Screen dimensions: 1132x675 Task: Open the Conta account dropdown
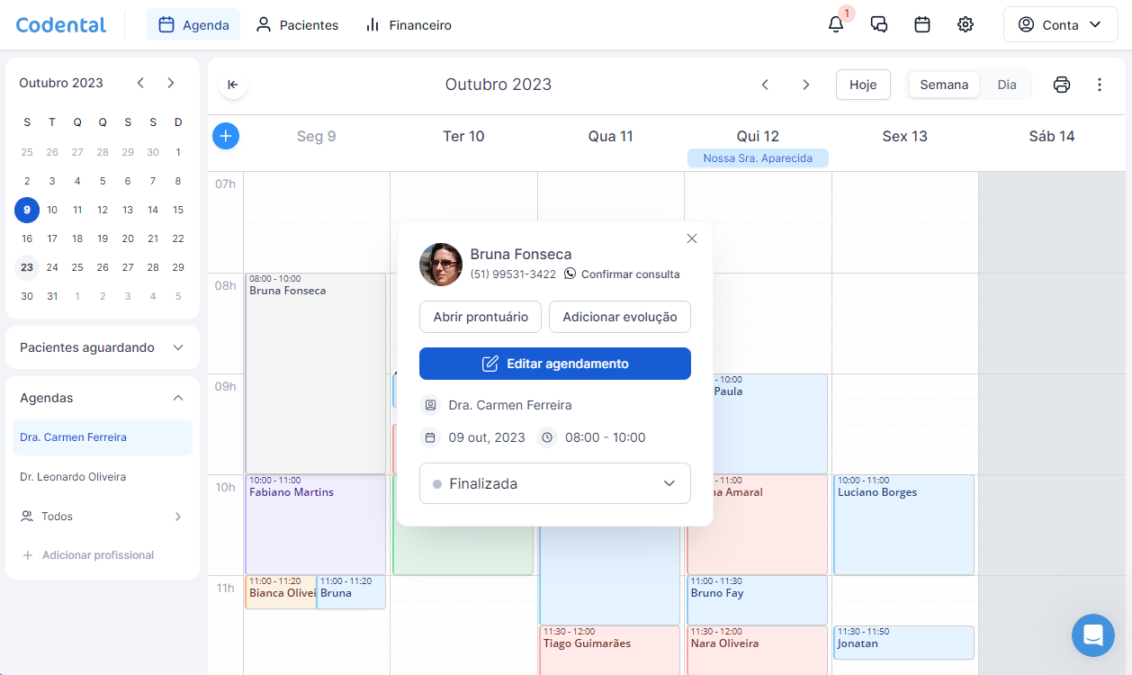click(x=1060, y=25)
